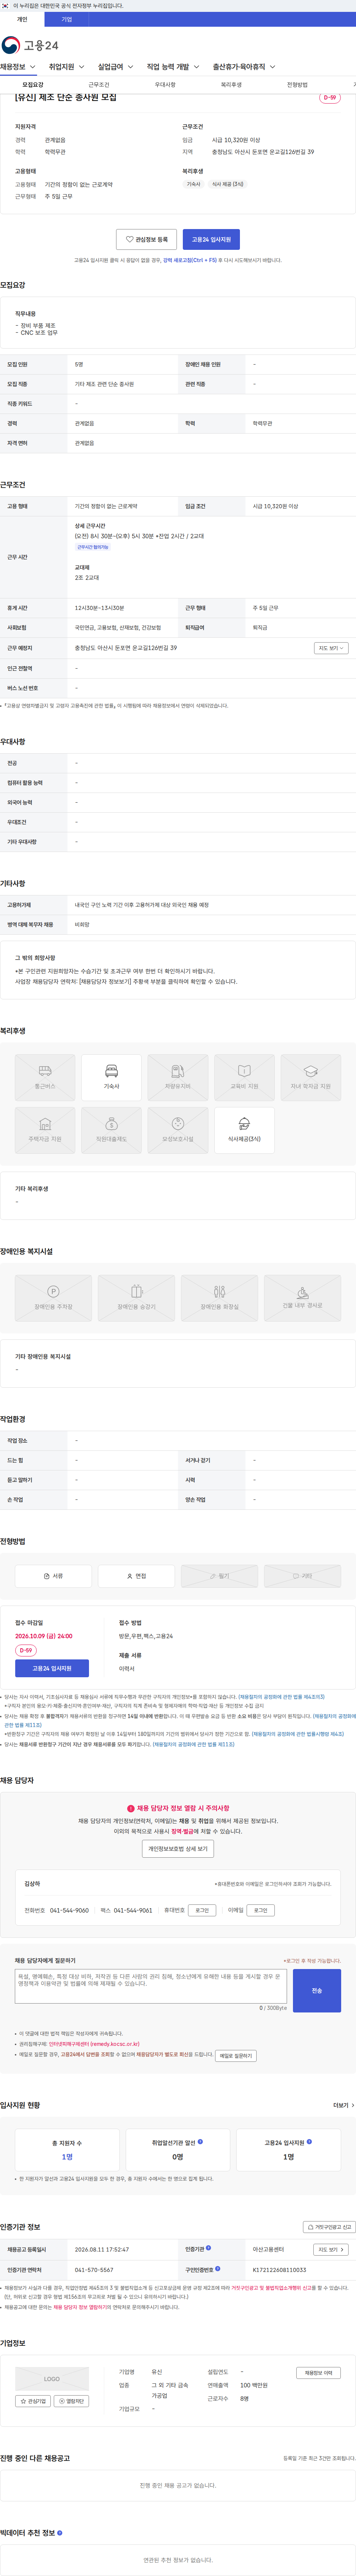Screen dimensions: 356x2576
Task: Click the 기숙사 welfare icon
Action: pyautogui.click(x=111, y=1077)
